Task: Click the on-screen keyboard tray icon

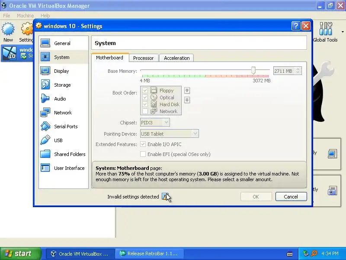Action: click(x=290, y=254)
